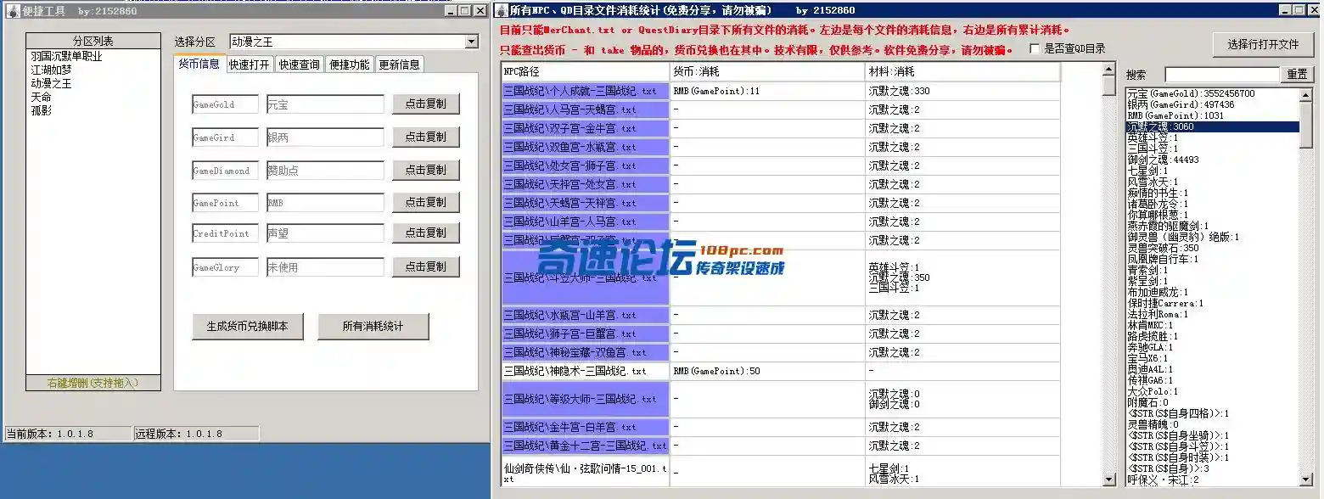The height and width of the screenshot is (499, 1324).
Task: Enable the 是否查QD目录 checkbox
Action: tap(1035, 48)
